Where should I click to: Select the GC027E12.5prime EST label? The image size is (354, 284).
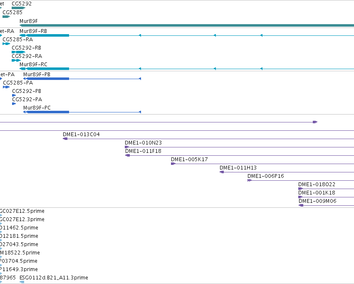pyautogui.click(x=22, y=211)
